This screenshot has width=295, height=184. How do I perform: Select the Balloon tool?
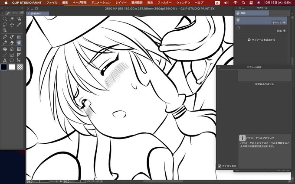(12, 61)
